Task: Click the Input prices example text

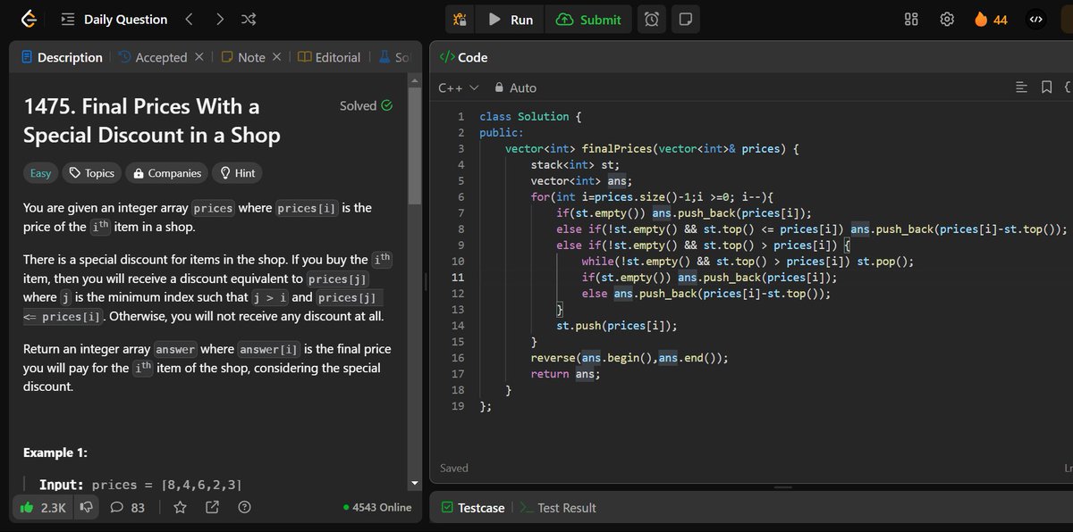Action: (x=140, y=485)
